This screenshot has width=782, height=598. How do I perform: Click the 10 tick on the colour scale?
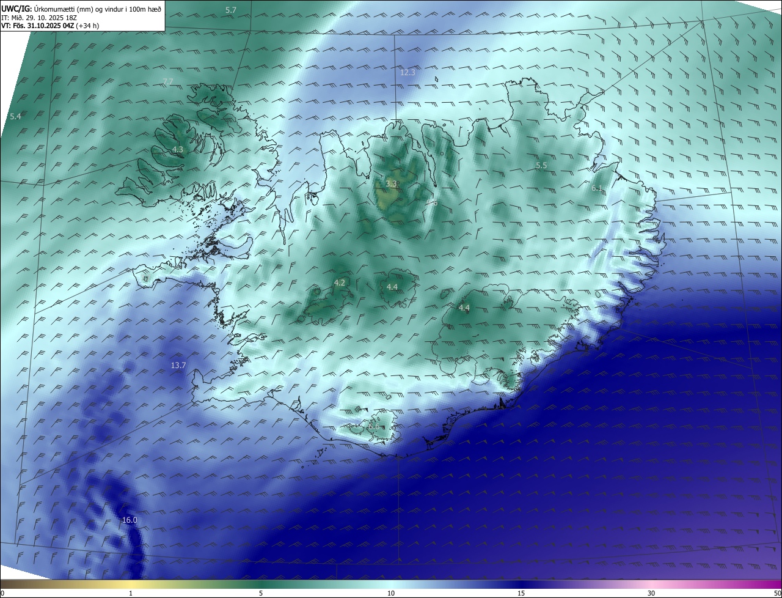391,593
